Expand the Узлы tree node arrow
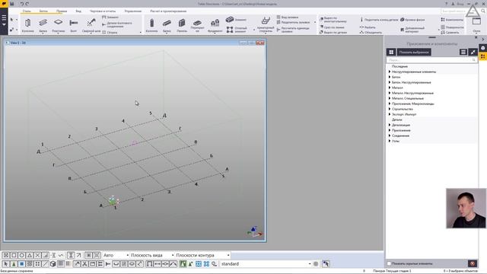Viewport: 487px width, 274px height. 390,141
